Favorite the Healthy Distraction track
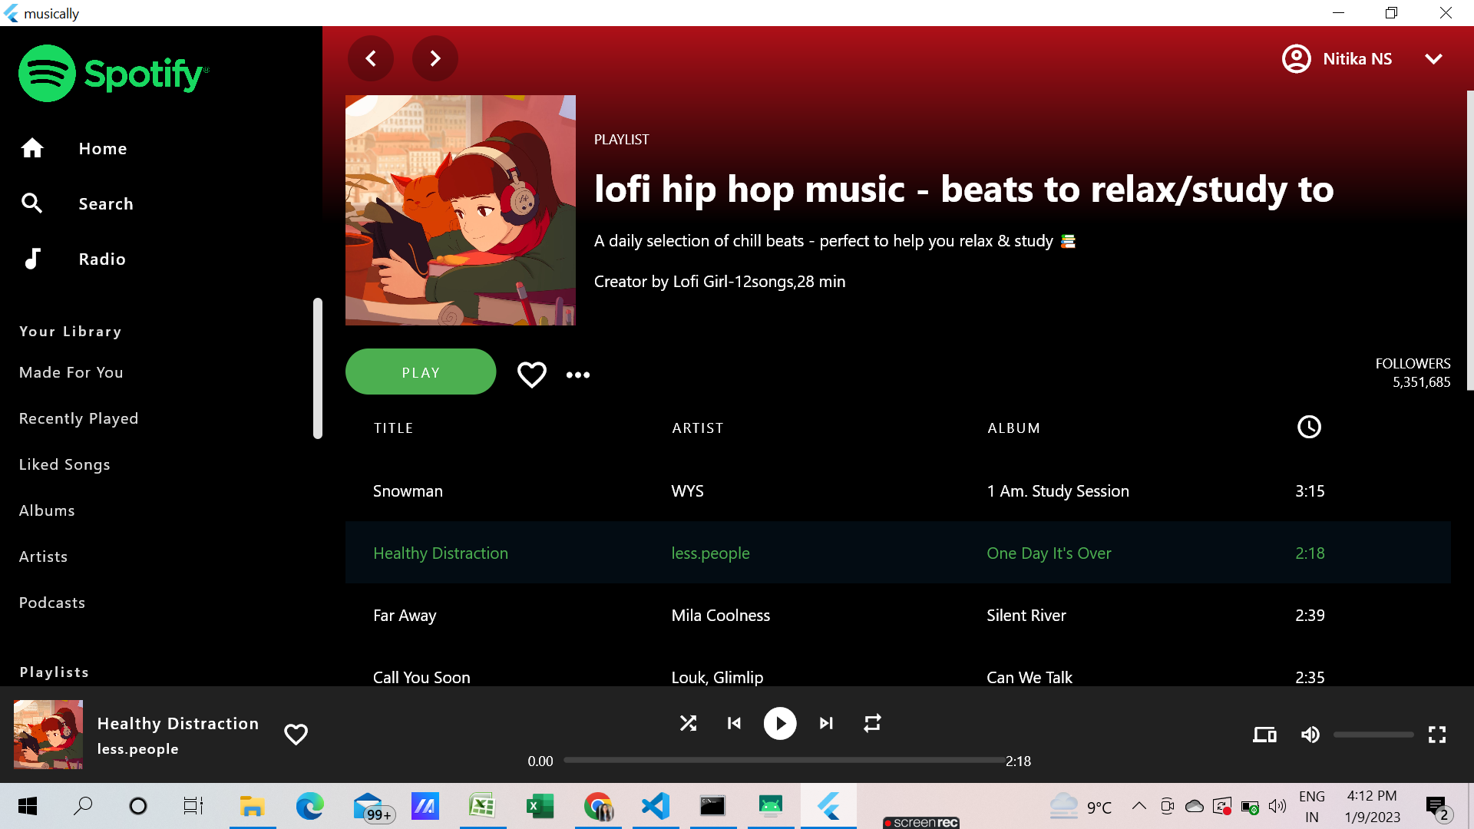This screenshot has height=829, width=1474. [296, 735]
